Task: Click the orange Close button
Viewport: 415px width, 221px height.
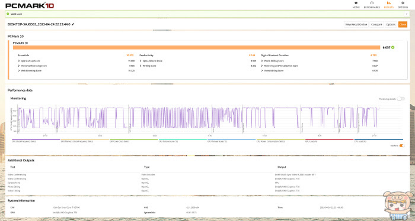Action: click(x=403, y=24)
